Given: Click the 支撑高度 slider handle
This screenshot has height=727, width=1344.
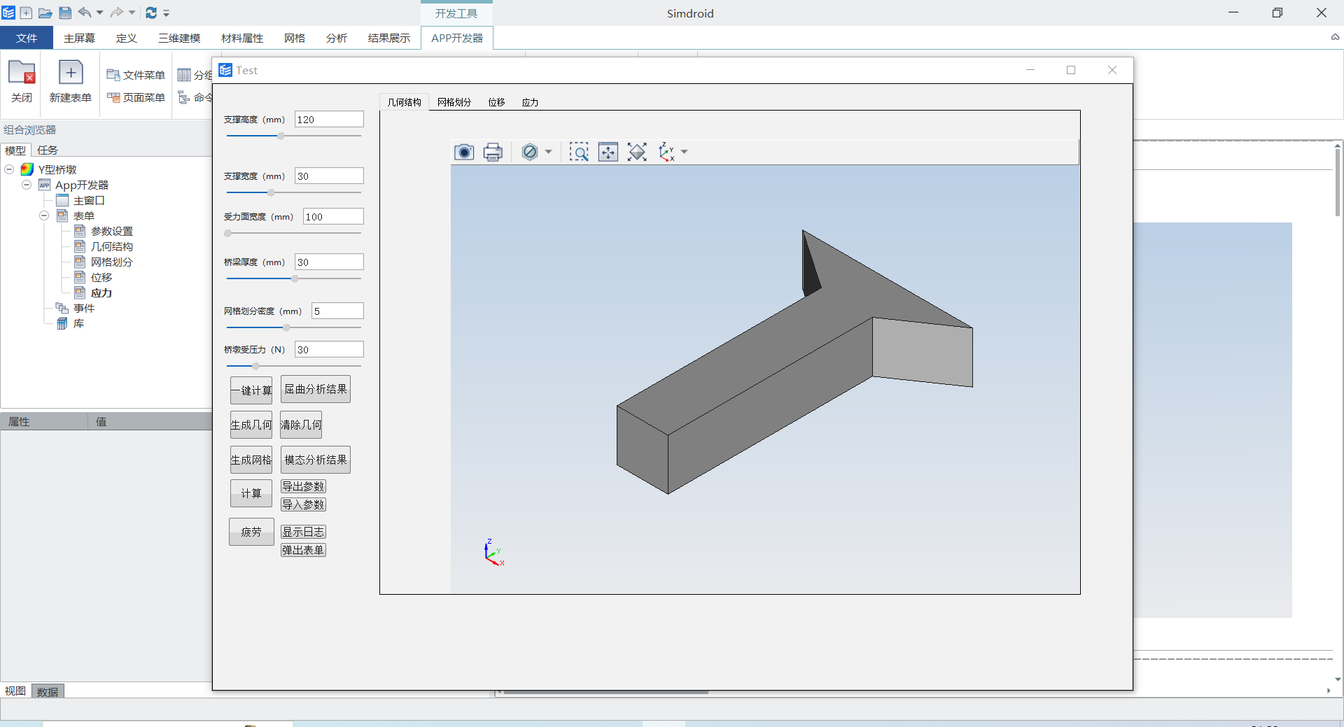Looking at the screenshot, I should coord(281,136).
